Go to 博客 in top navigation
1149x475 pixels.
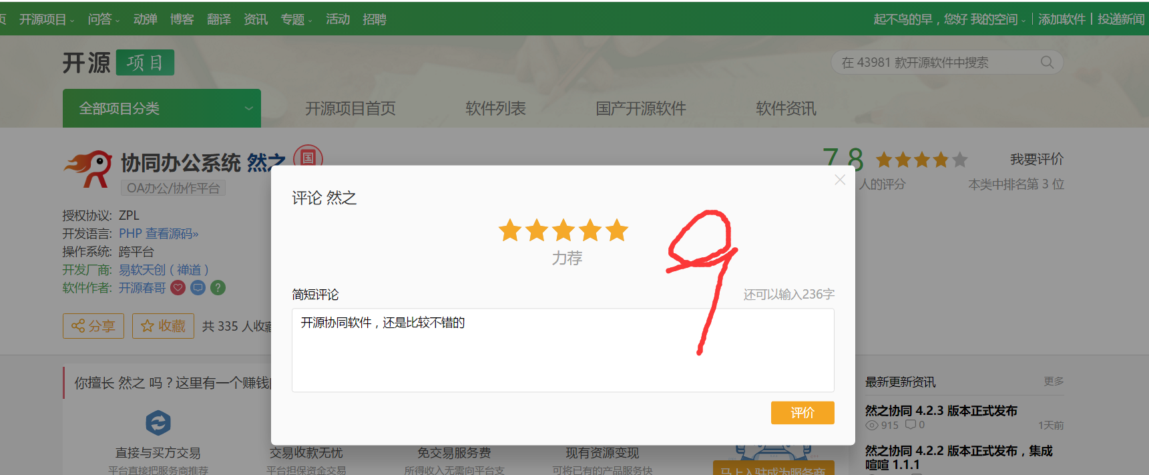point(182,19)
